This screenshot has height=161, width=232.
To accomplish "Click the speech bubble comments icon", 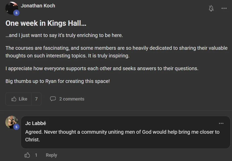I will (53, 99).
